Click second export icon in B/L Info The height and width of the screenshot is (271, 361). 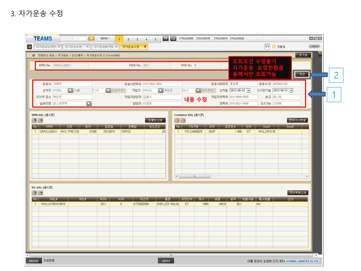[41, 193]
